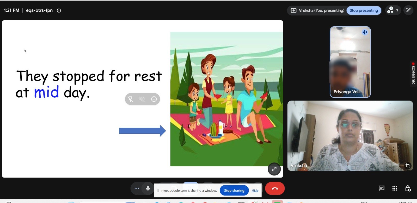
Task: Click the Stop sharing button
Action: point(234,191)
